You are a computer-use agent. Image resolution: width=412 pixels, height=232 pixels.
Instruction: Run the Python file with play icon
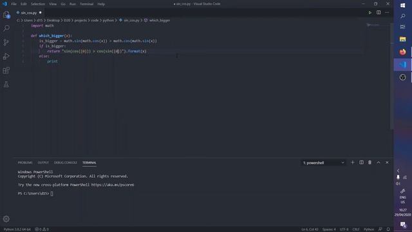pyautogui.click(x=370, y=13)
